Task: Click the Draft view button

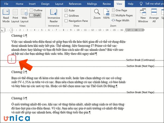Action: [x=36, y=15]
